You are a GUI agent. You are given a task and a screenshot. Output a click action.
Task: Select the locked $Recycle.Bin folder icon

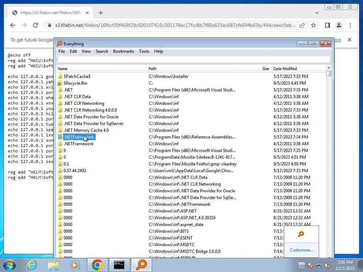point(60,83)
